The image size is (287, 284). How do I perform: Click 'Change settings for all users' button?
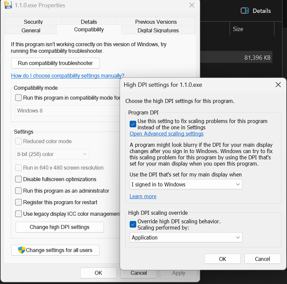[x=55, y=250]
